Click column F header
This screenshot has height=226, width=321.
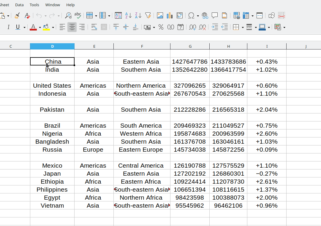click(x=142, y=46)
